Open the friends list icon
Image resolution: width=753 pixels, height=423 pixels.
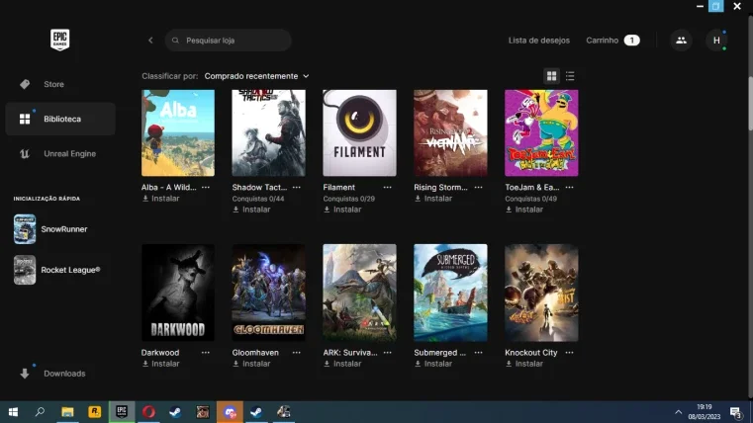pyautogui.click(x=681, y=41)
